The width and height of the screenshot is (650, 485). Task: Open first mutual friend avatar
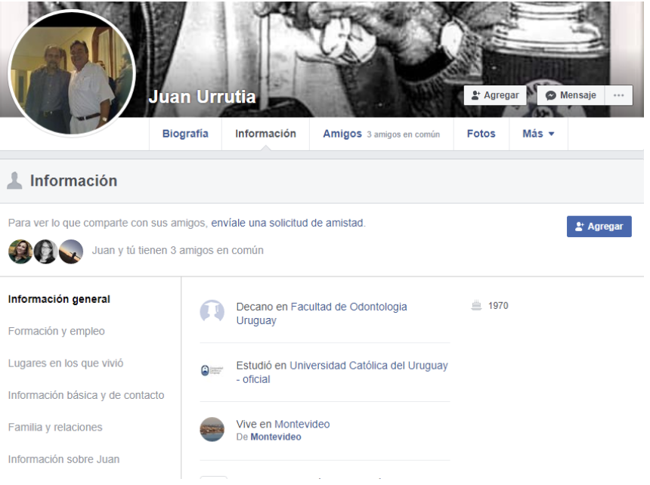pyautogui.click(x=20, y=252)
